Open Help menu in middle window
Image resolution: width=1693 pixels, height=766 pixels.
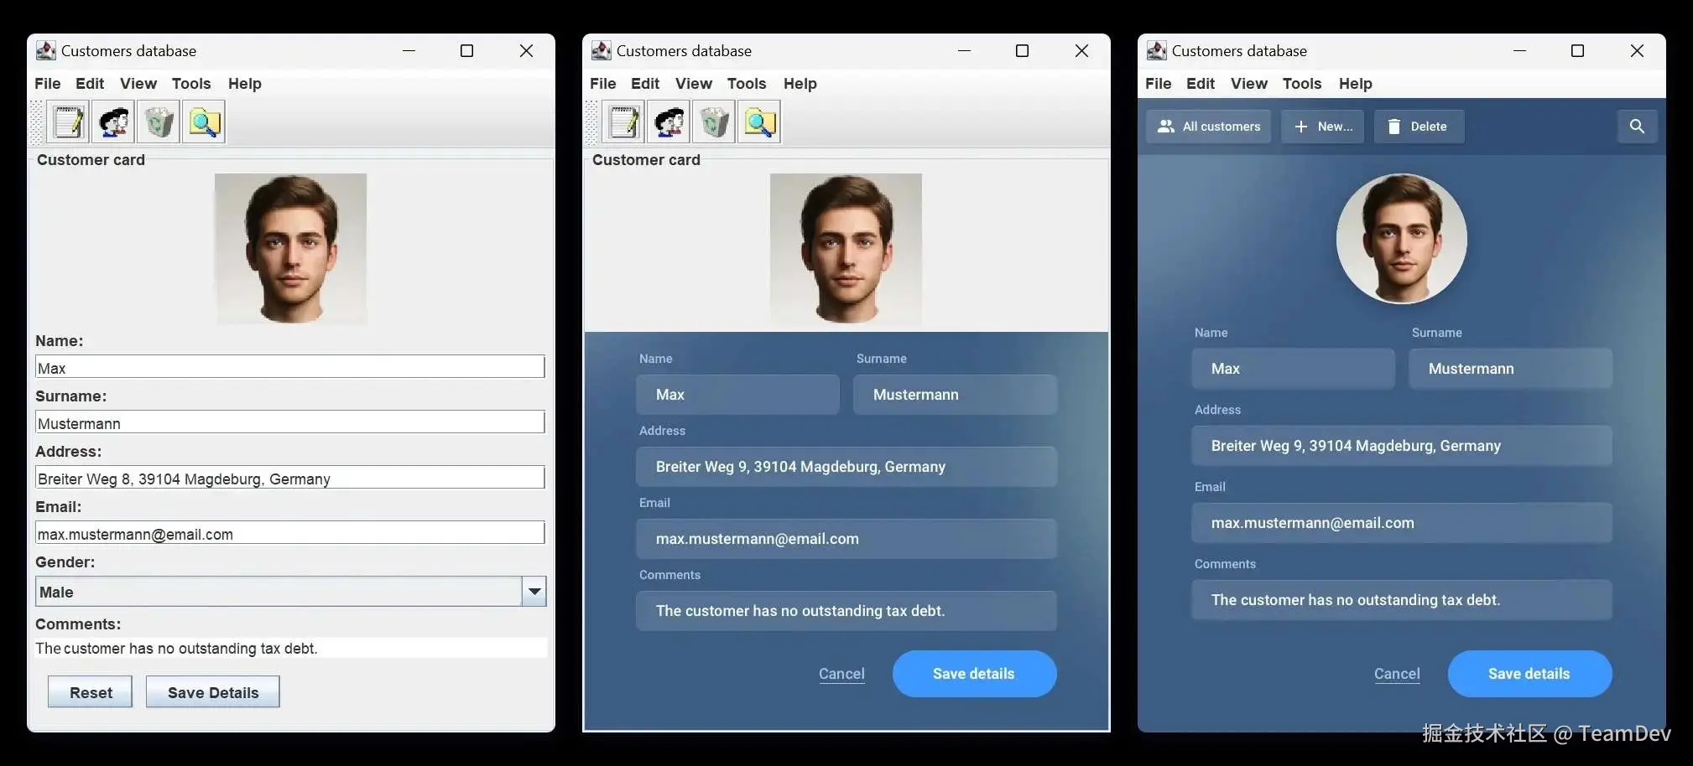point(800,84)
